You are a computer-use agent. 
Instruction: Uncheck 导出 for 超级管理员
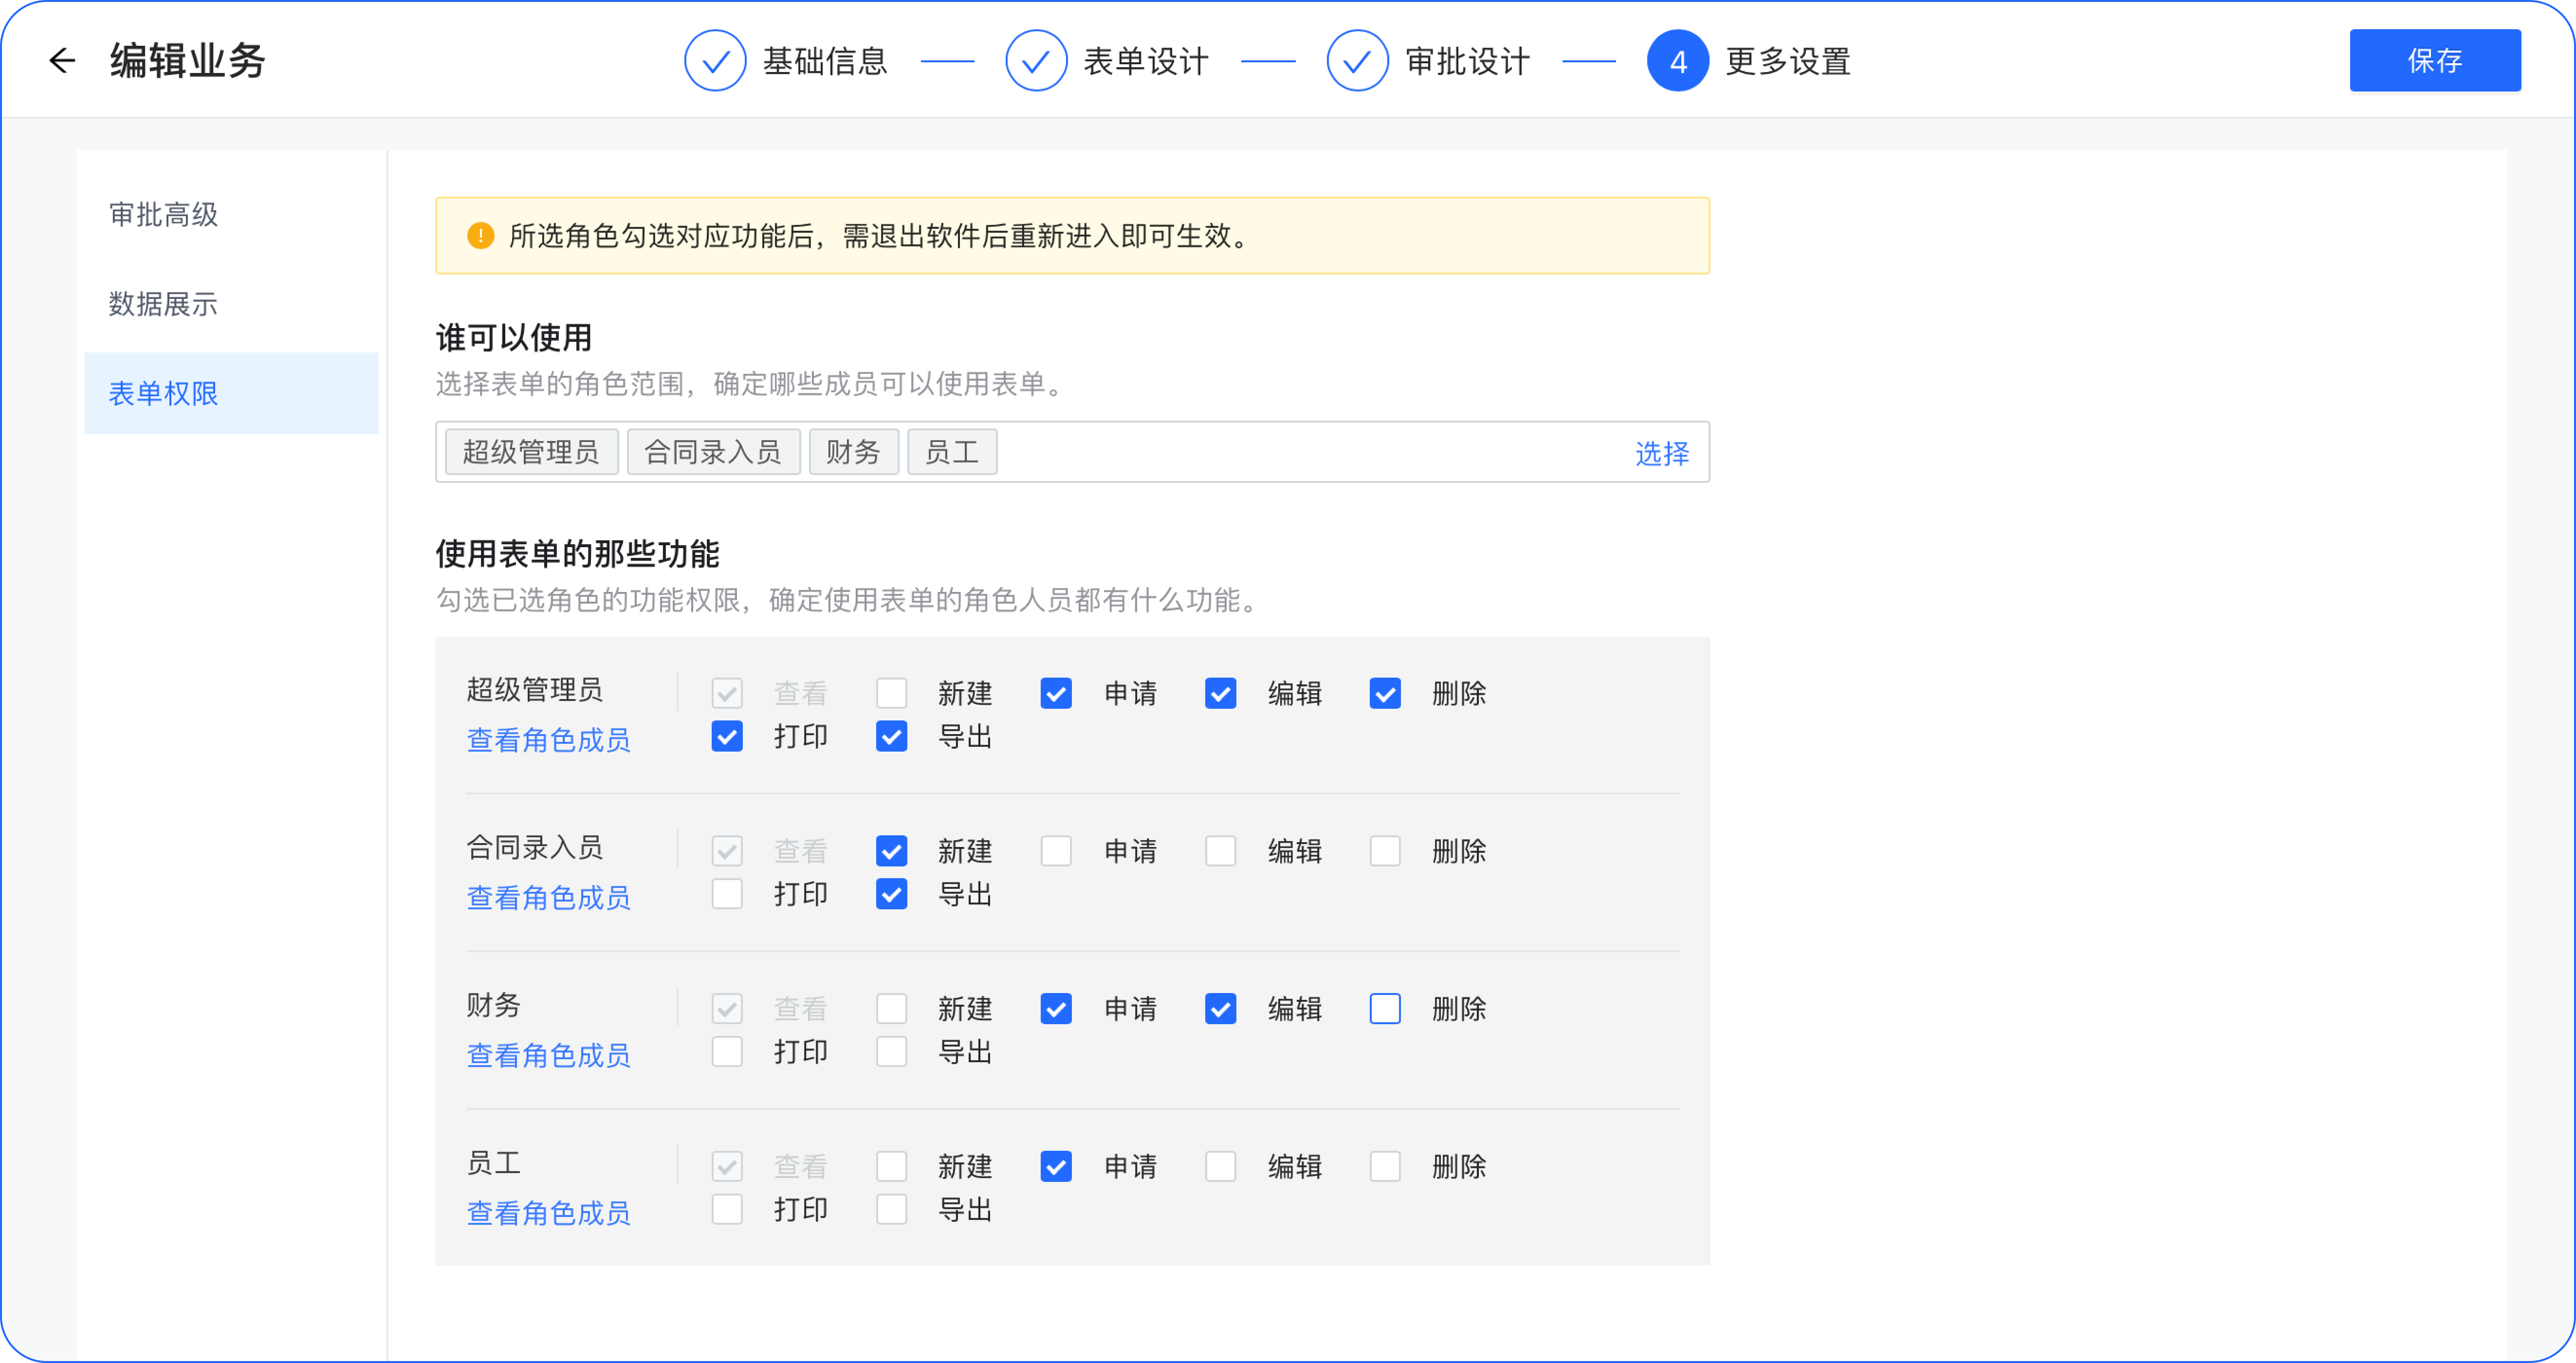(892, 737)
